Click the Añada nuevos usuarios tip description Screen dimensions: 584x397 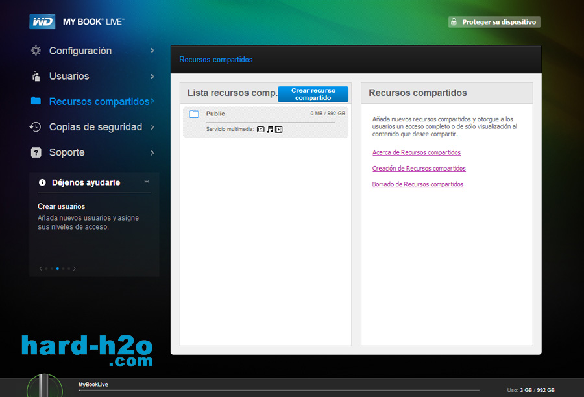(88, 223)
